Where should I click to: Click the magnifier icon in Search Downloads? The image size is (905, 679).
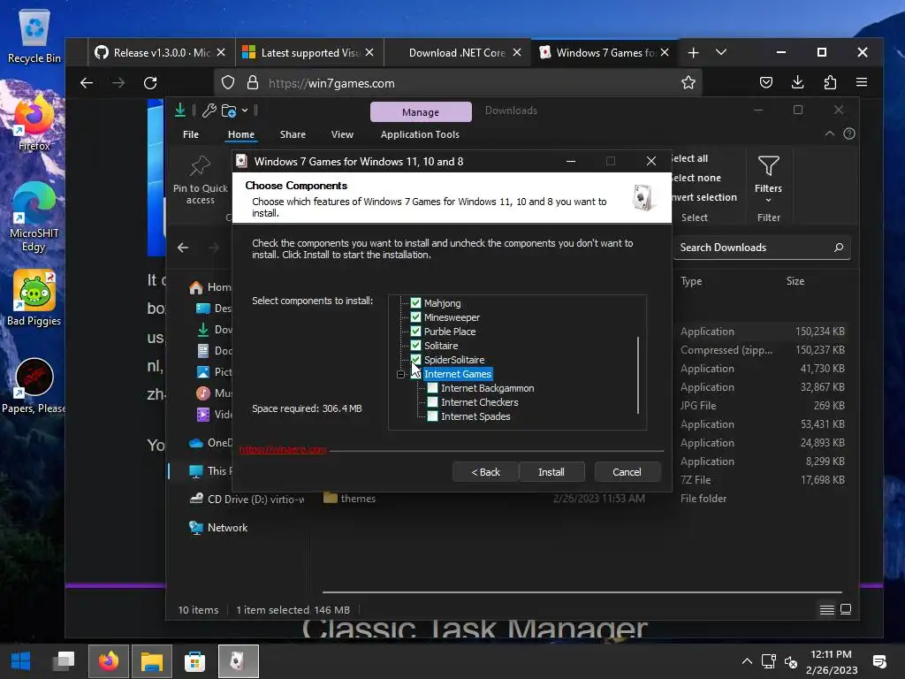coord(839,248)
